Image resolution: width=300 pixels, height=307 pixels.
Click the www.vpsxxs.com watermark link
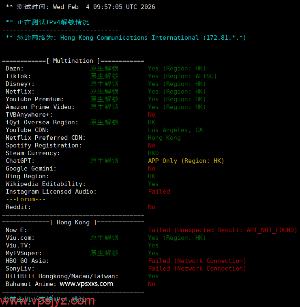tap(86, 284)
